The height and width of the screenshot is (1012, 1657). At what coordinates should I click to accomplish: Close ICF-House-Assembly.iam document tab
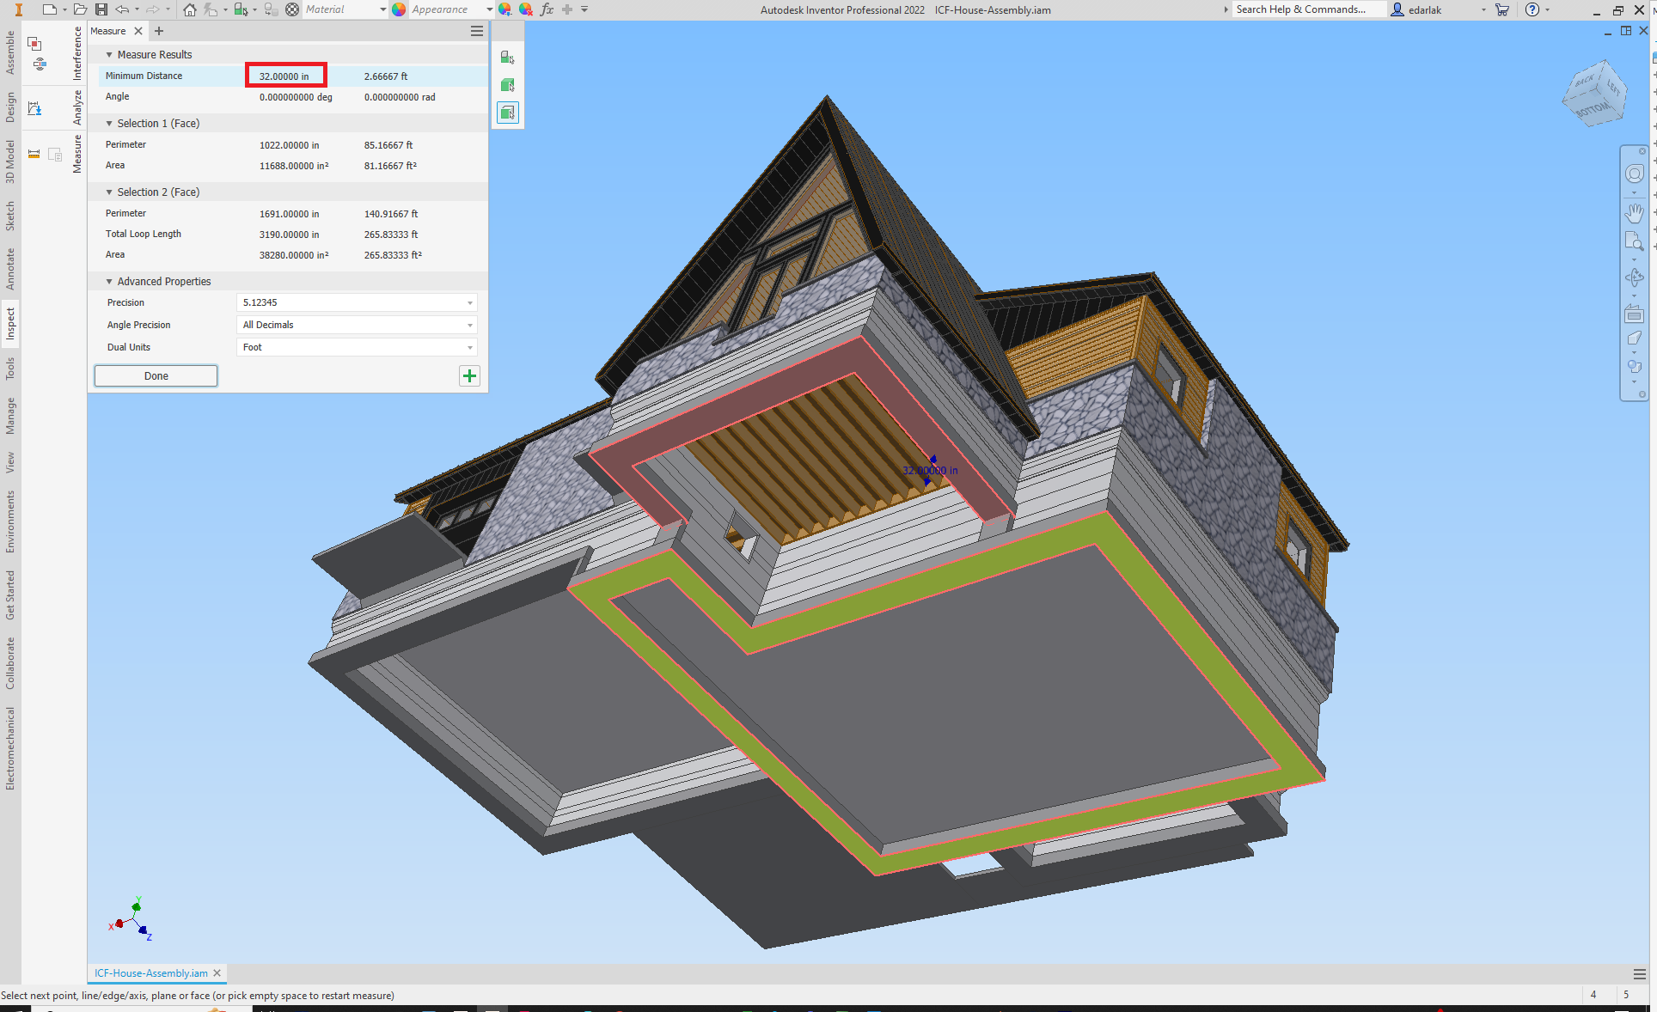(217, 973)
